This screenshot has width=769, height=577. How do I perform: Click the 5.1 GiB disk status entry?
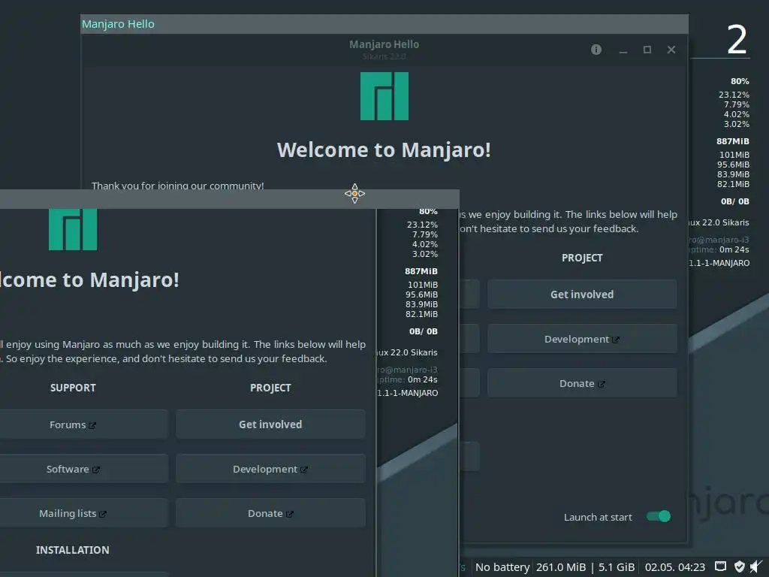tap(617, 567)
